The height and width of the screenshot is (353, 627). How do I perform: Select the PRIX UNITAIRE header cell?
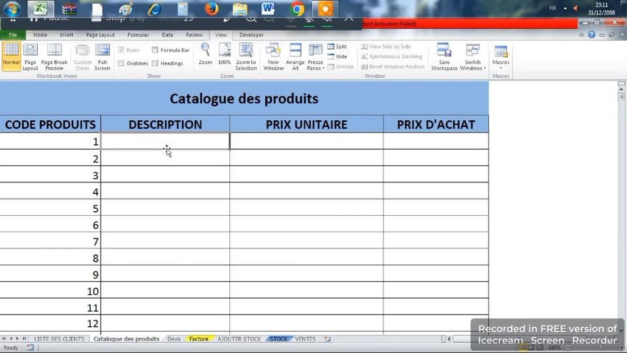coord(306,124)
